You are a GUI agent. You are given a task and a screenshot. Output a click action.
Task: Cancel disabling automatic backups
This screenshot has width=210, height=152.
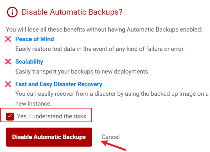tap(110, 137)
